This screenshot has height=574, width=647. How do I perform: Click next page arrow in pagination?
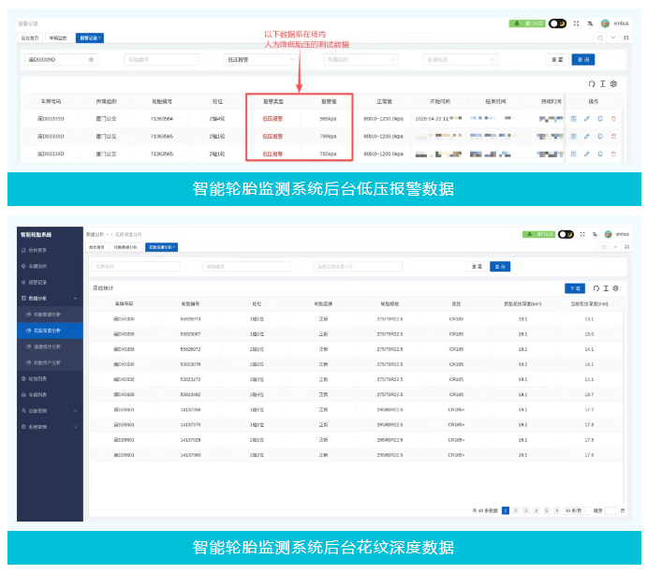click(x=556, y=511)
